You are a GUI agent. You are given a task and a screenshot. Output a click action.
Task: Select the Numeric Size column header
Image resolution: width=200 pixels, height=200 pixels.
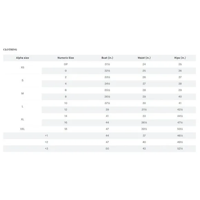66,58
